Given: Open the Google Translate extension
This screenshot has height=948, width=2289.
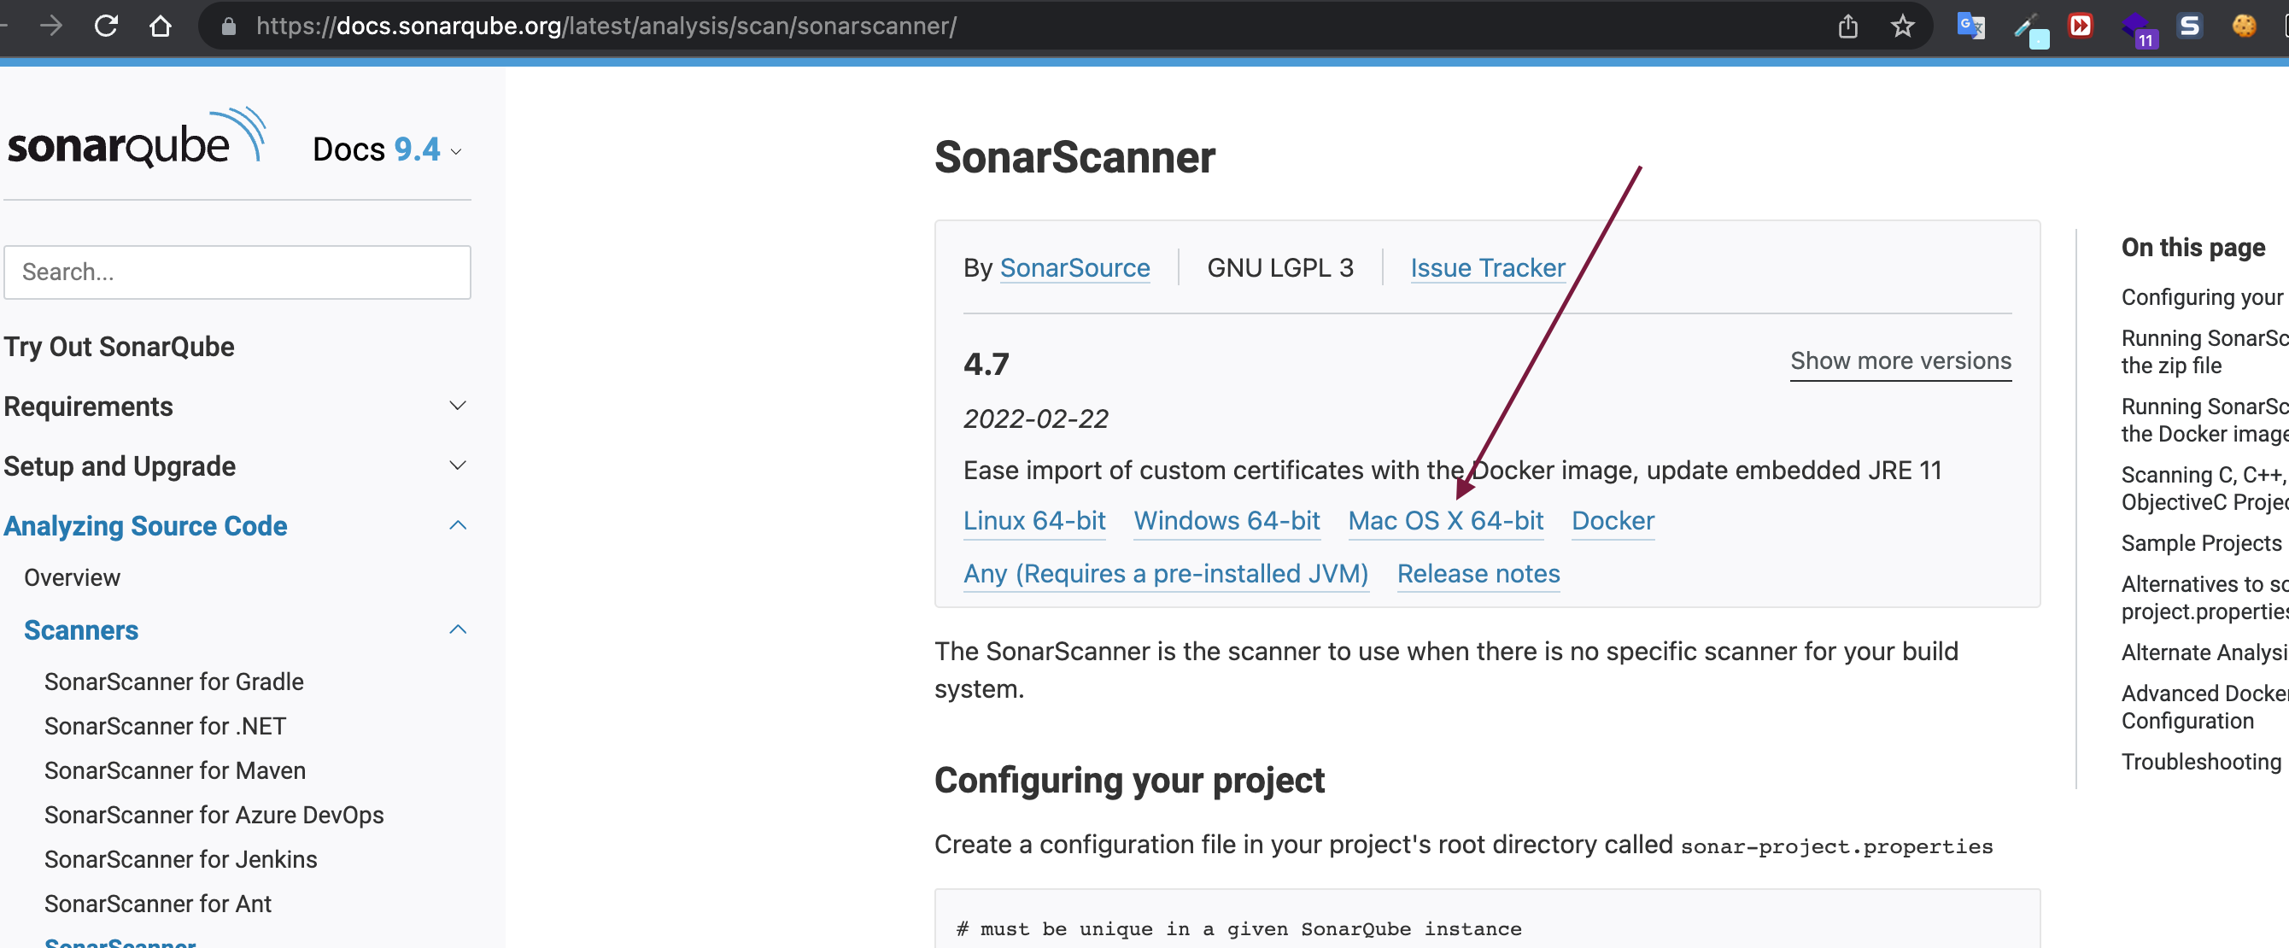Looking at the screenshot, I should point(1971,26).
